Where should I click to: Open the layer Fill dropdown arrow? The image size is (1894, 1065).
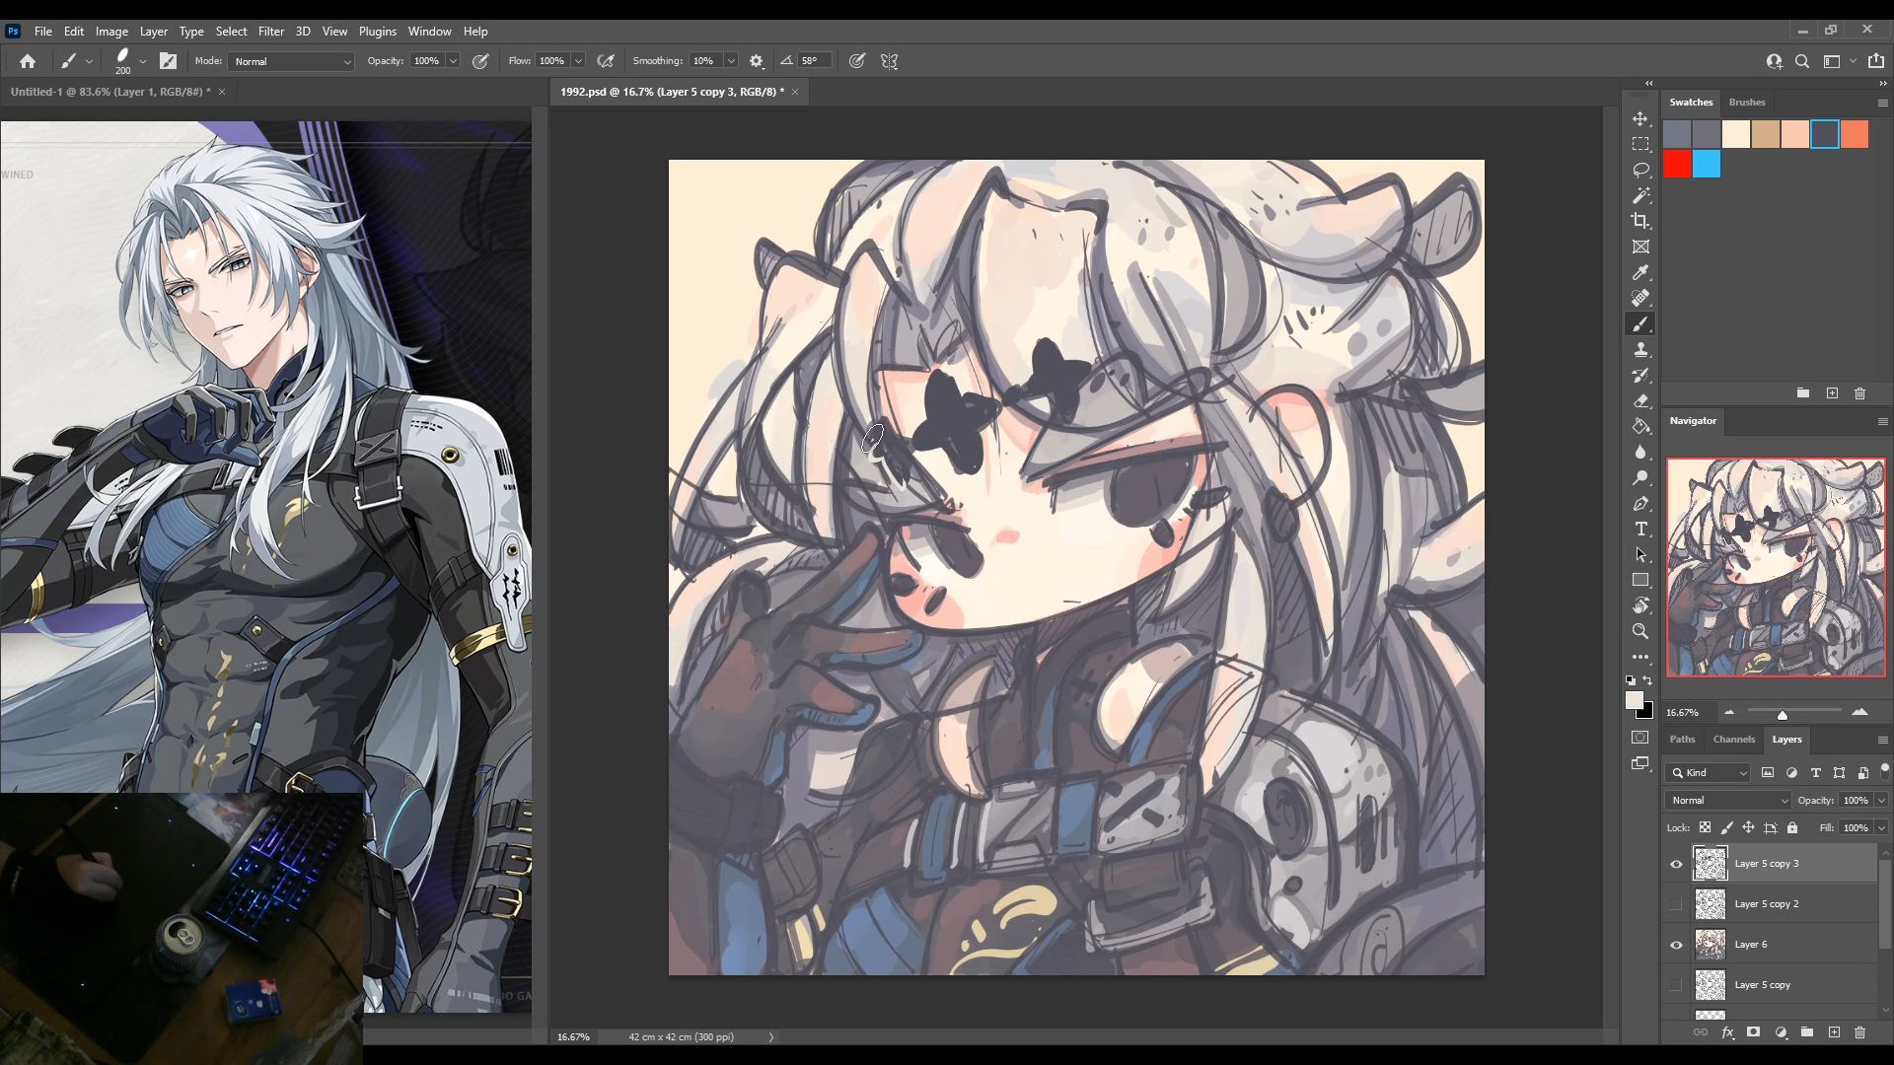click(x=1881, y=828)
